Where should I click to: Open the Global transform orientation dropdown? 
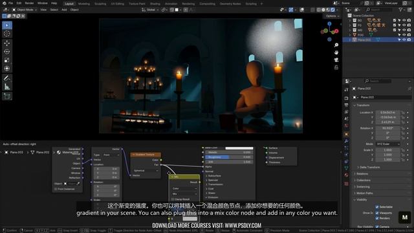tap(150, 10)
